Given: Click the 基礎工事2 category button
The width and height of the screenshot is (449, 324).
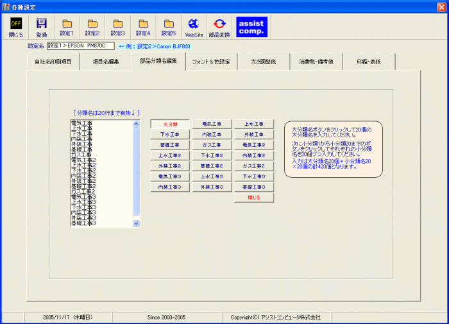Looking at the screenshot, I should point(212,166).
